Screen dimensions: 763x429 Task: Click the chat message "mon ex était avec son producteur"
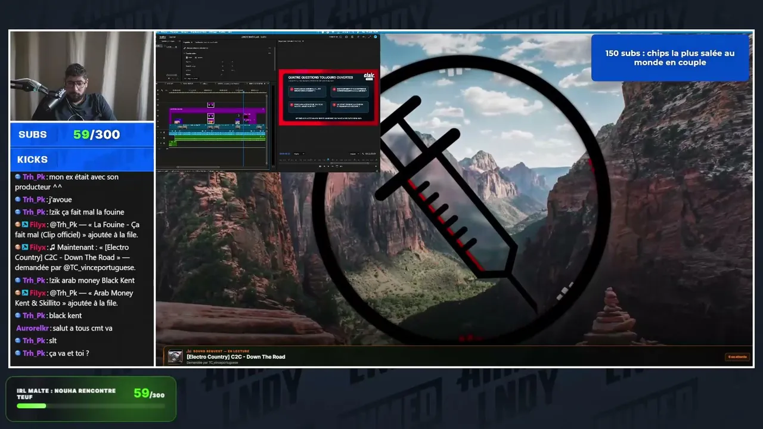click(x=67, y=182)
